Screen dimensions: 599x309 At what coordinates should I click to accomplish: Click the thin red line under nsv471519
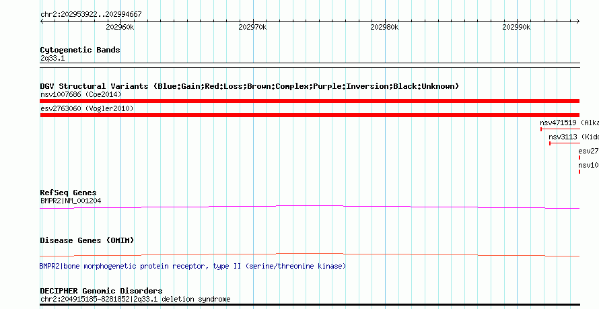point(560,129)
